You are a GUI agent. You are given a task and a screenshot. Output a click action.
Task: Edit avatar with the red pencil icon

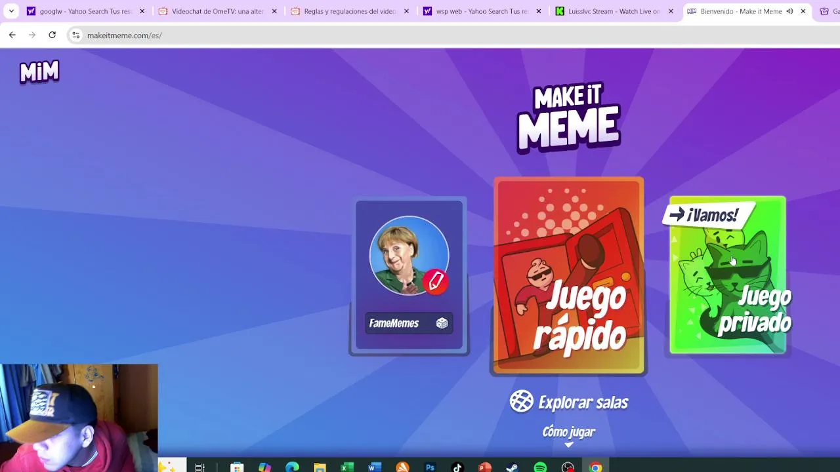pyautogui.click(x=435, y=282)
